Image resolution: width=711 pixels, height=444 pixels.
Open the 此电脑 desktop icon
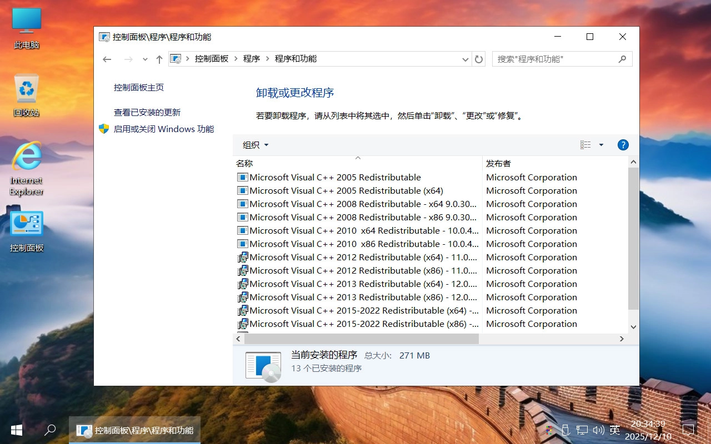pyautogui.click(x=26, y=22)
